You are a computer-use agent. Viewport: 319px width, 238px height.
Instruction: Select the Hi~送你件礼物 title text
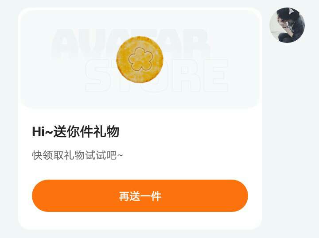76,131
